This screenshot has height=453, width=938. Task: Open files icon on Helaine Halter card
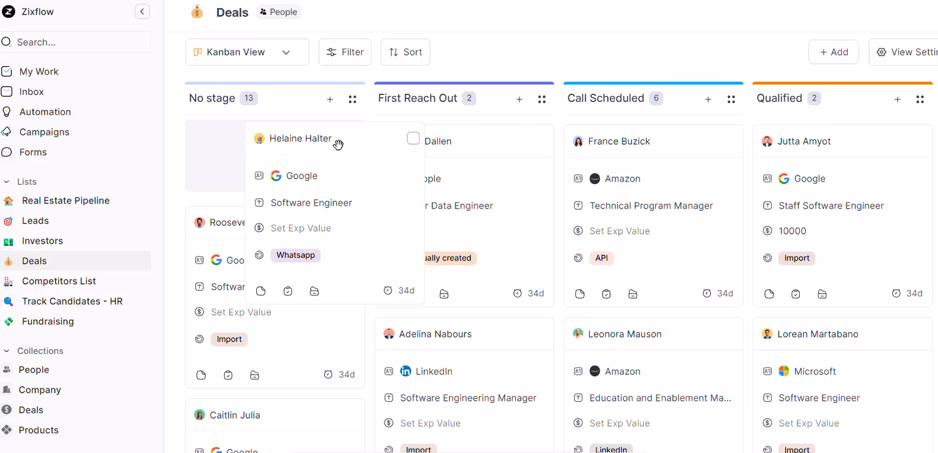click(x=314, y=291)
